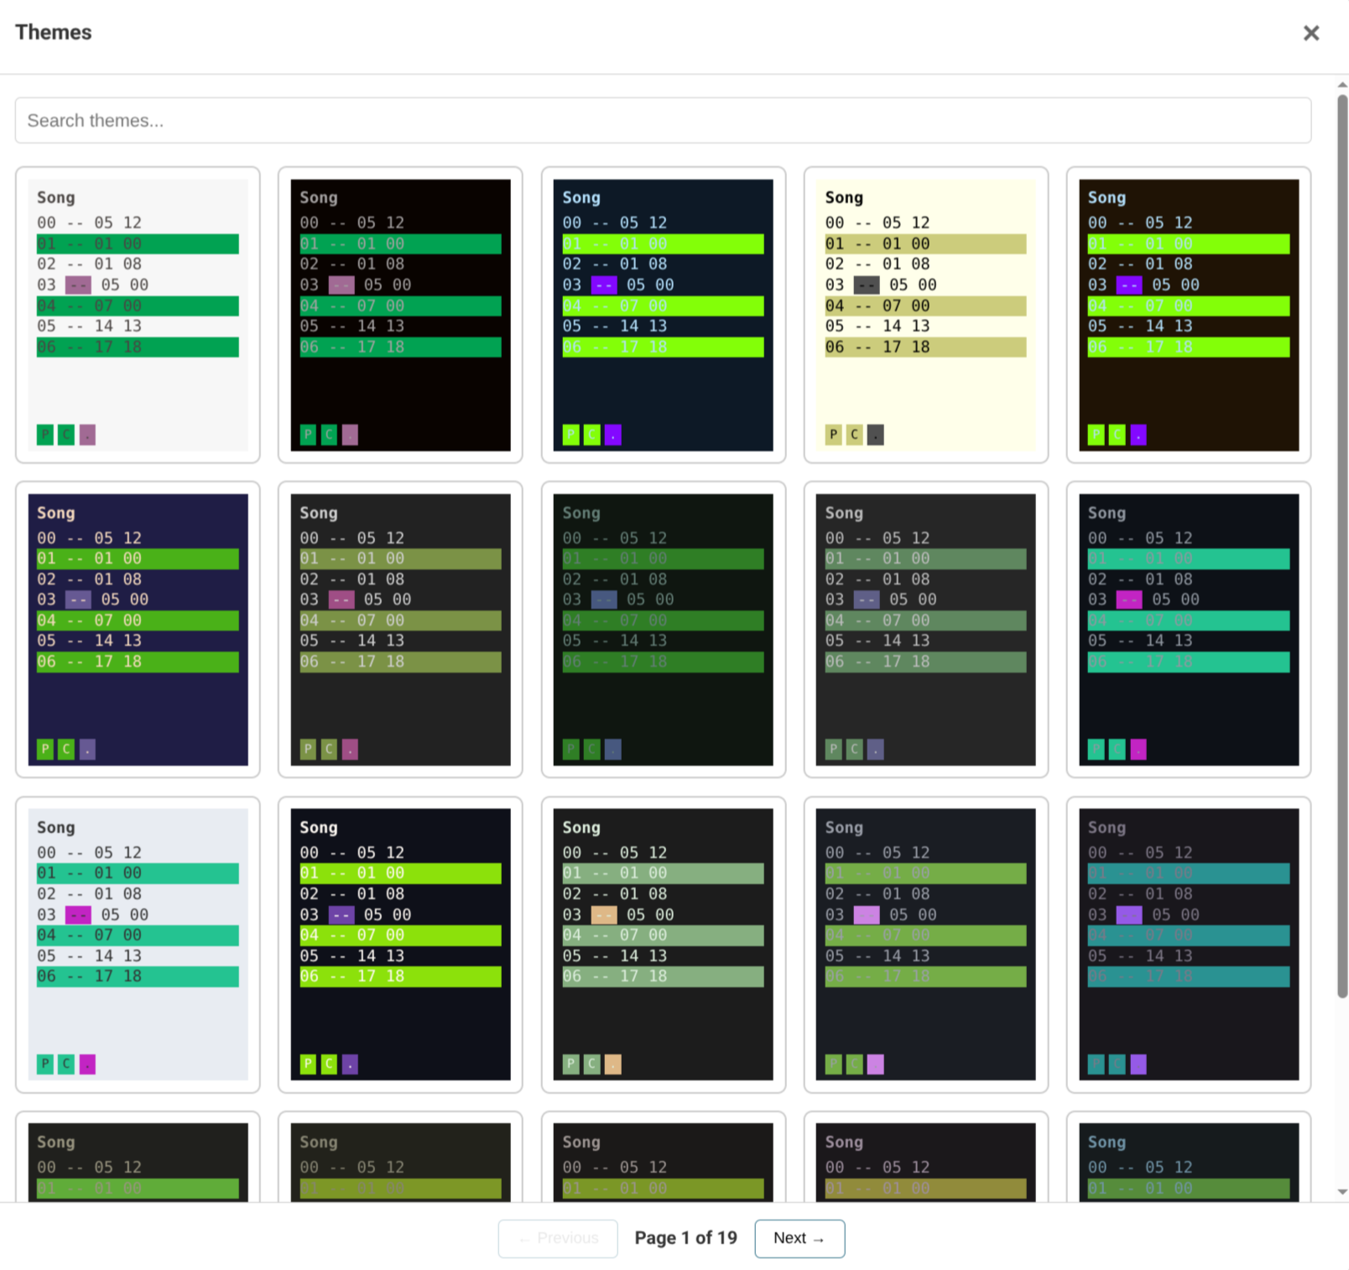The width and height of the screenshot is (1349, 1270).
Task: Go to the next page of themes
Action: 799,1238
